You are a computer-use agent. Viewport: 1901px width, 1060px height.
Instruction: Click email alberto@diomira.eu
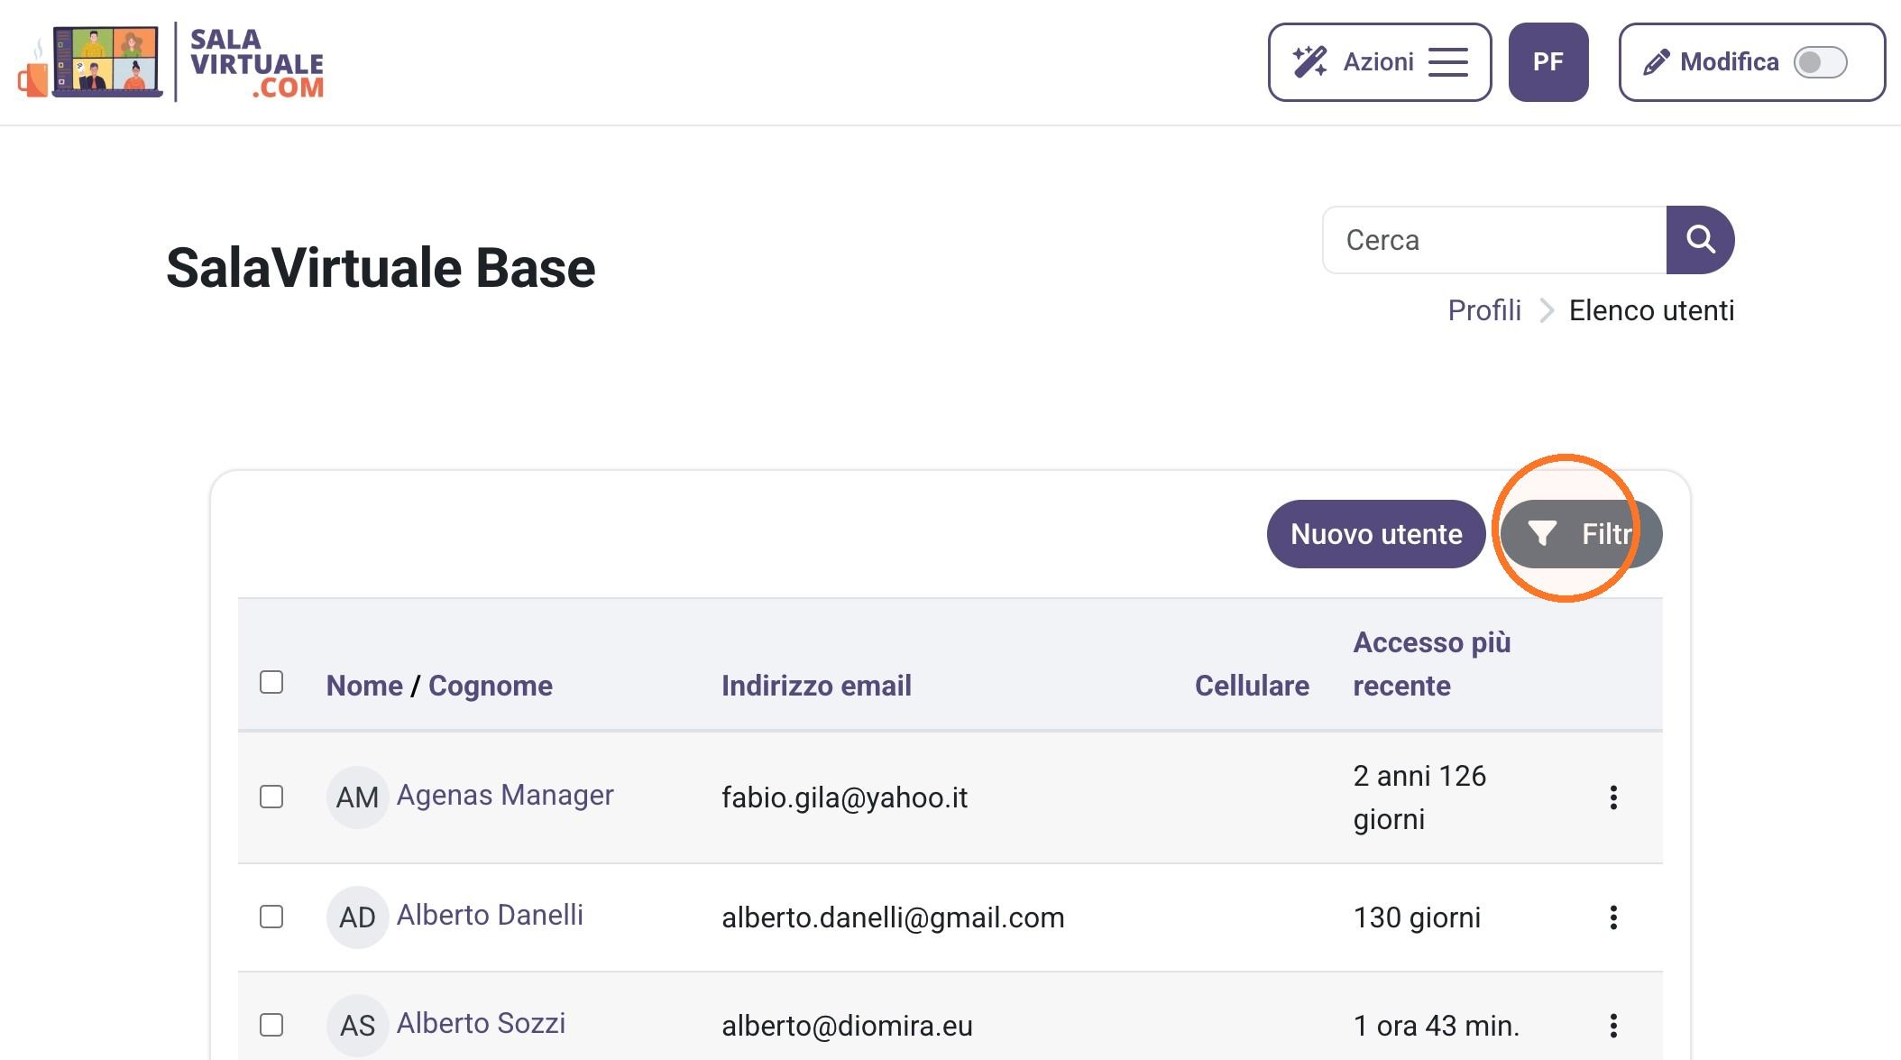tap(847, 1026)
